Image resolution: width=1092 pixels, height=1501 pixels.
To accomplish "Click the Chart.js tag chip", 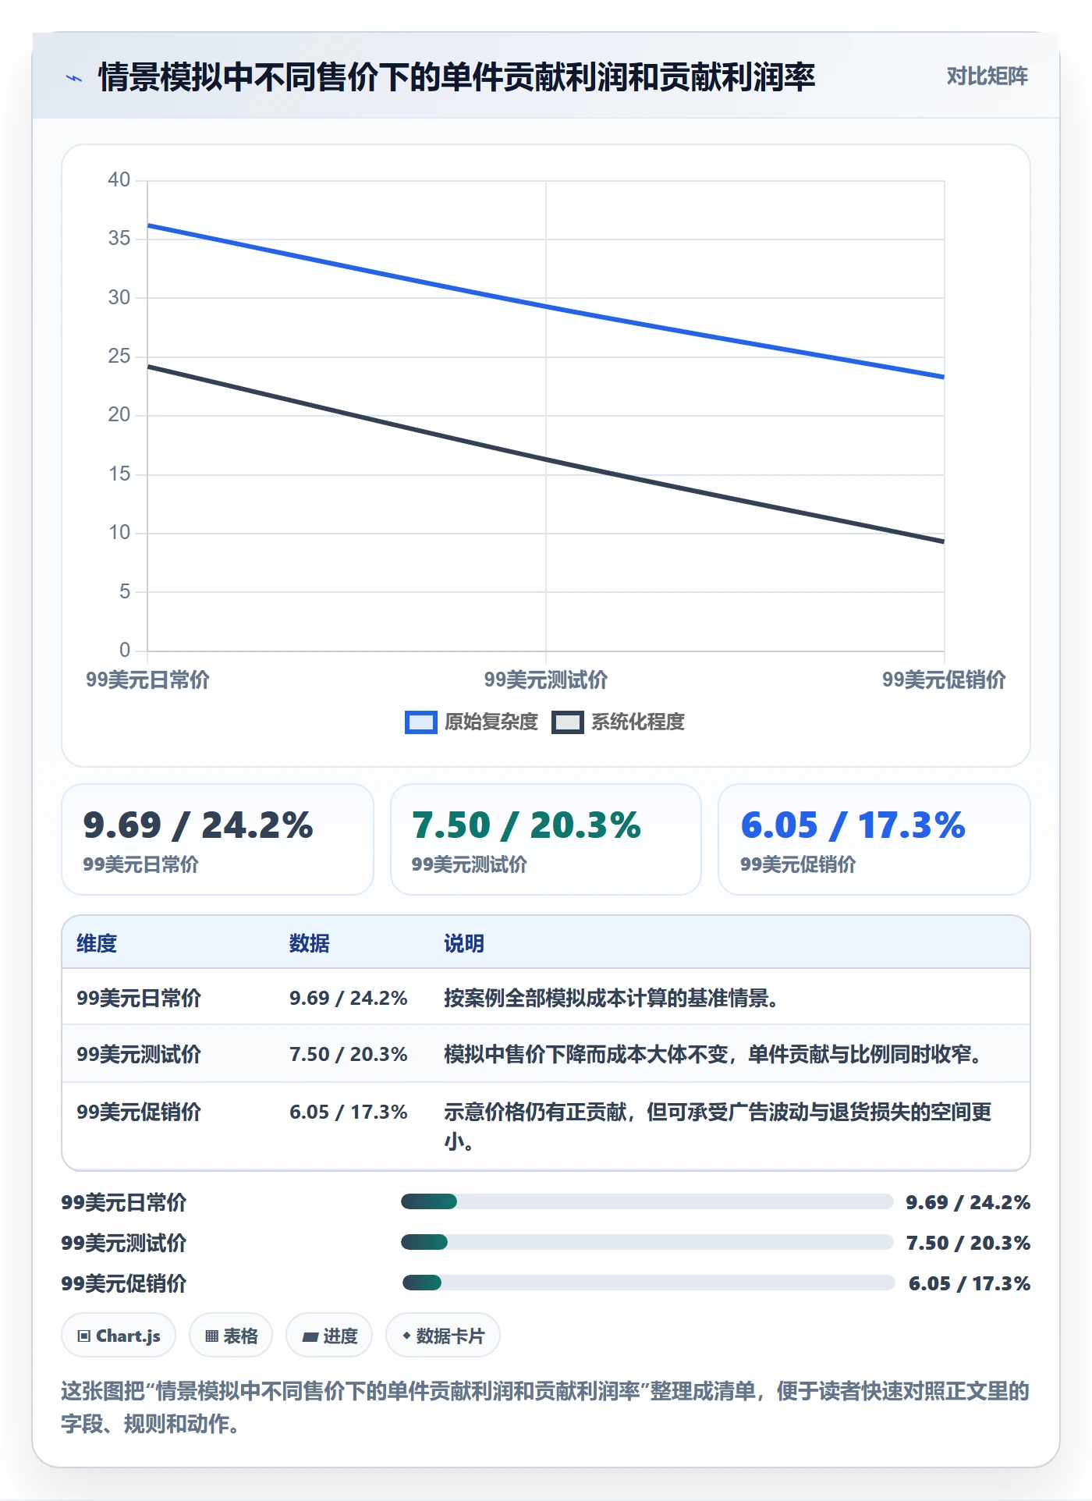I will click(119, 1336).
